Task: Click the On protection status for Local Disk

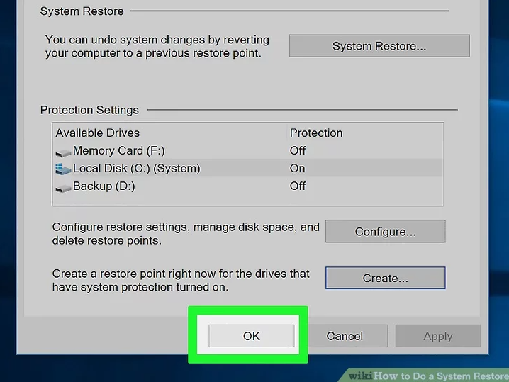Action: (297, 169)
